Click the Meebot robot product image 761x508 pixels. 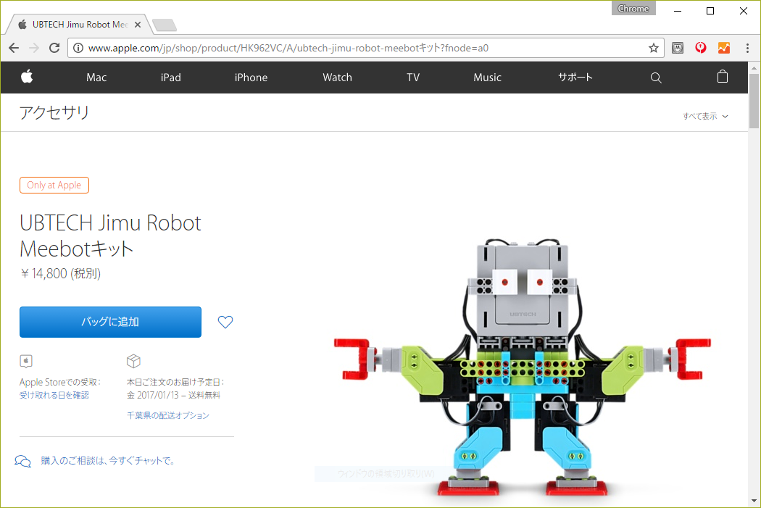click(x=523, y=367)
